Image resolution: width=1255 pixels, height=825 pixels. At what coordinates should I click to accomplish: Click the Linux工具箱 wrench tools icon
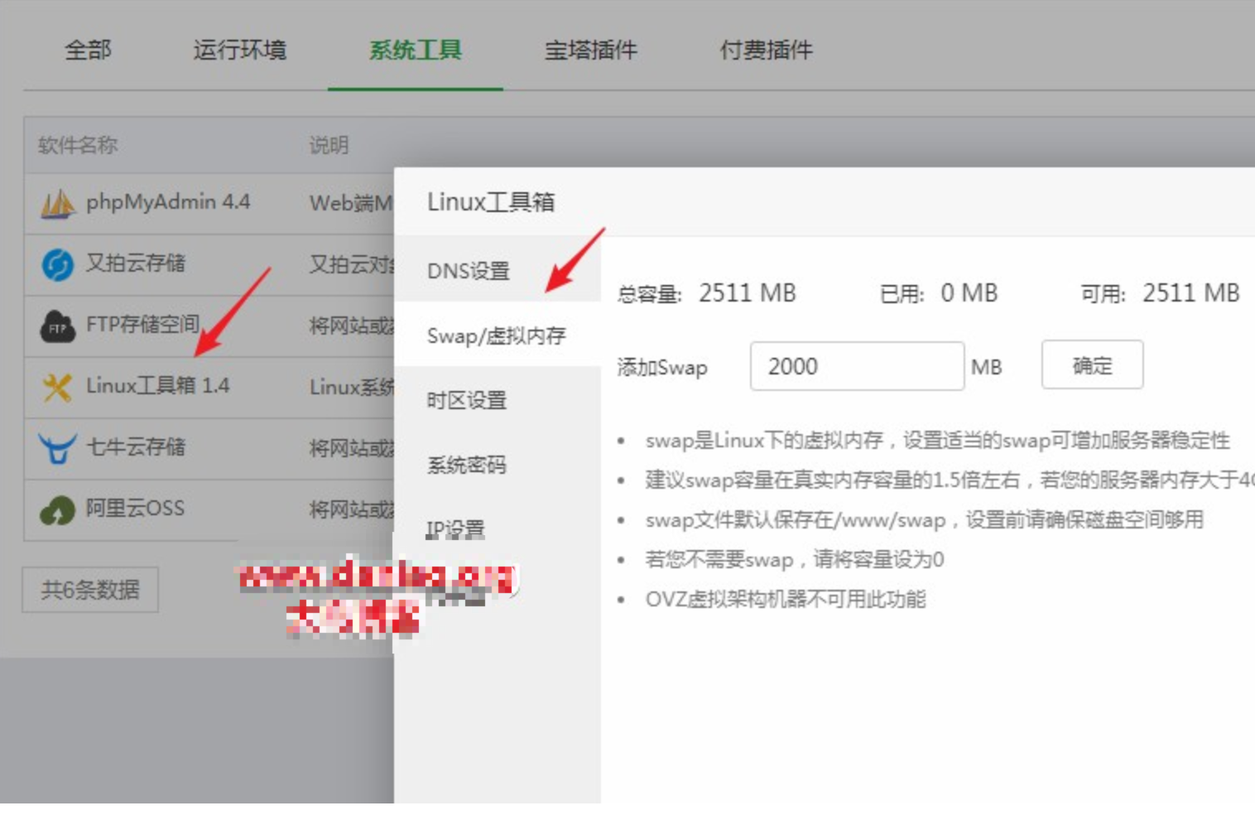pyautogui.click(x=57, y=387)
